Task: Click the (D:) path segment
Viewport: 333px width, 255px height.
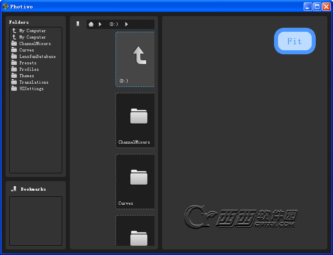Action: (114, 24)
